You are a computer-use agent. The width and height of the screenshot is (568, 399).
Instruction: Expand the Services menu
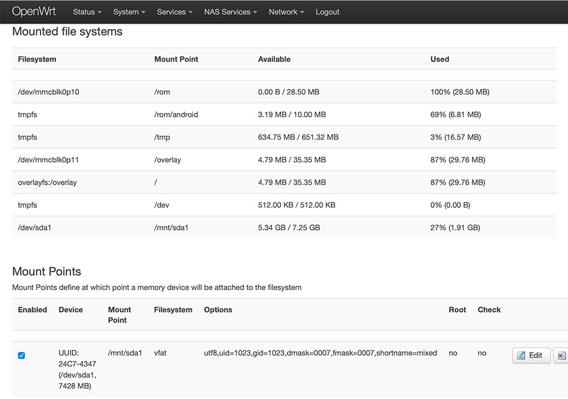(174, 12)
